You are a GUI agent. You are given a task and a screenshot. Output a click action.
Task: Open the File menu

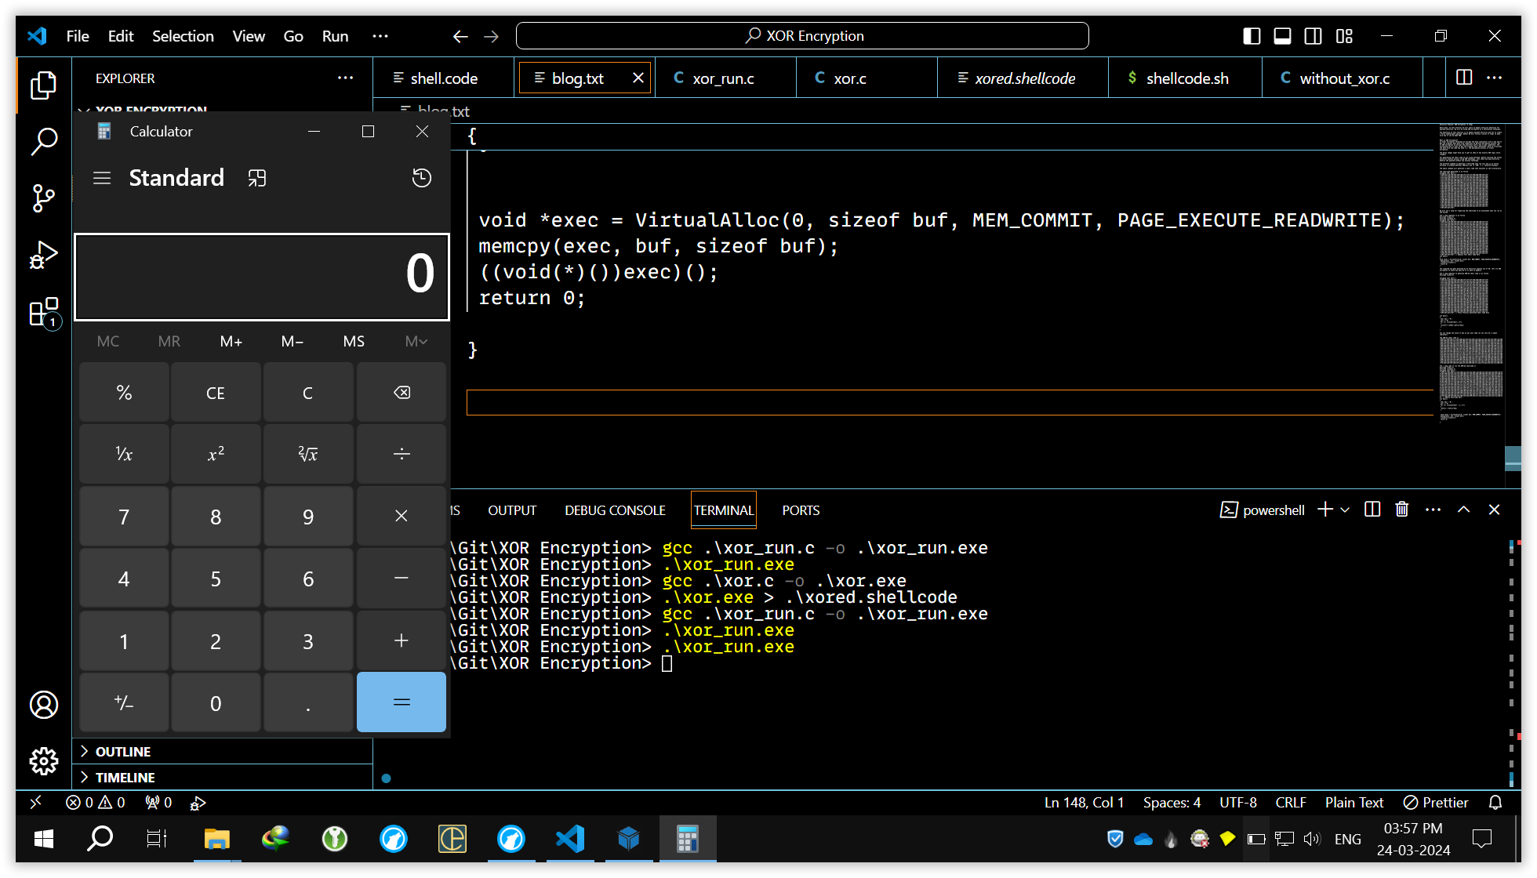click(x=78, y=36)
